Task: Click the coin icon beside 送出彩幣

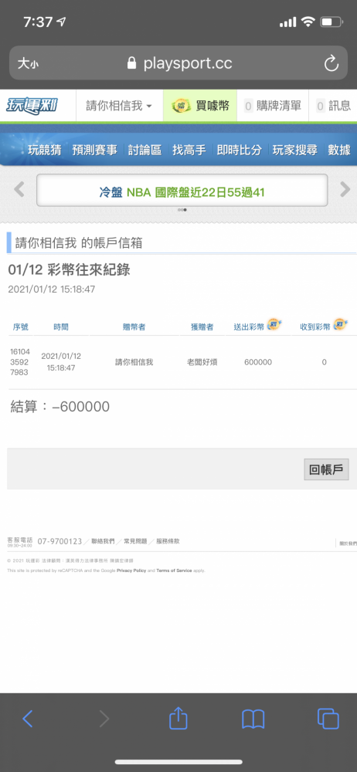Action: pos(274,324)
